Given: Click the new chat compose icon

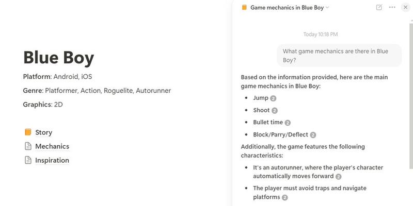Looking at the screenshot, I should [379, 7].
